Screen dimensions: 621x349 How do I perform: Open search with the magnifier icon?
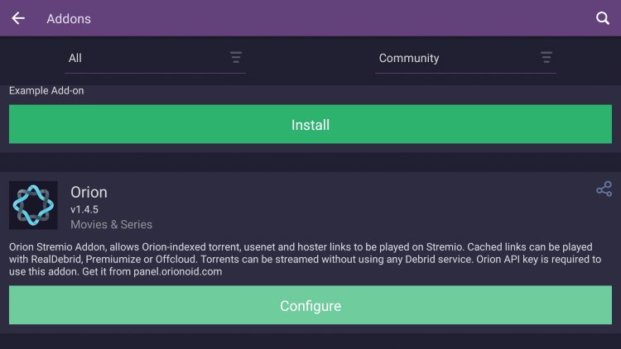coord(603,18)
